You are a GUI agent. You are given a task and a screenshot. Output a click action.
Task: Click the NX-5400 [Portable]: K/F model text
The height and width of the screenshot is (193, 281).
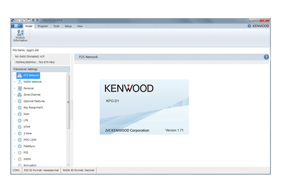tap(30, 57)
